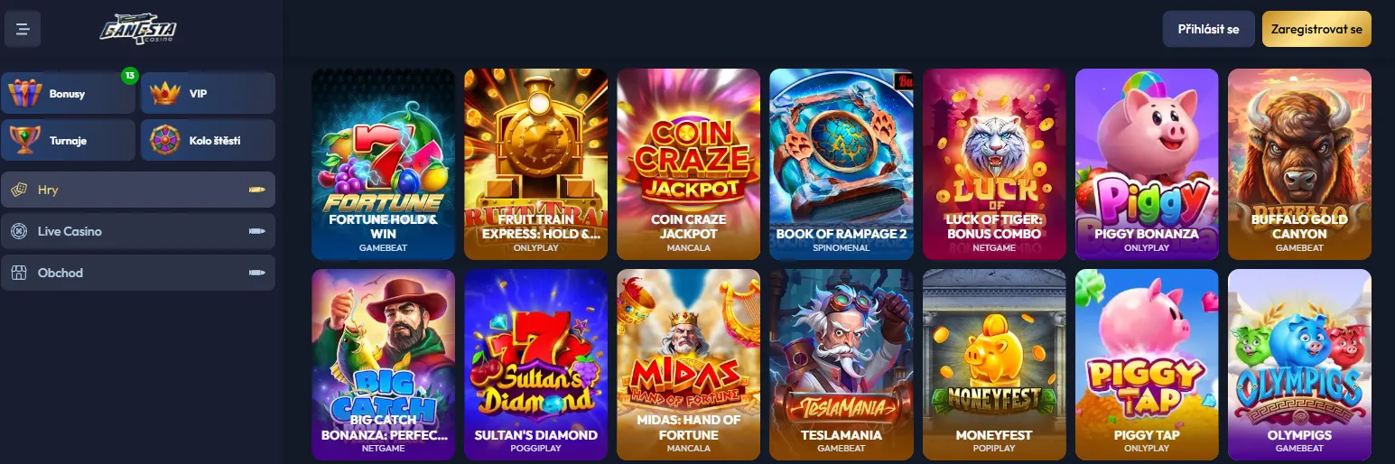Click the Zaregistrovat se button
The width and height of the screenshot is (1395, 464).
pos(1316,29)
